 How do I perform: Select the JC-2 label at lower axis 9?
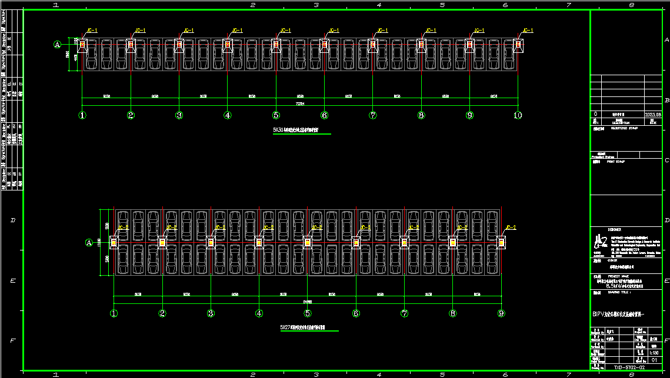tap(511, 228)
